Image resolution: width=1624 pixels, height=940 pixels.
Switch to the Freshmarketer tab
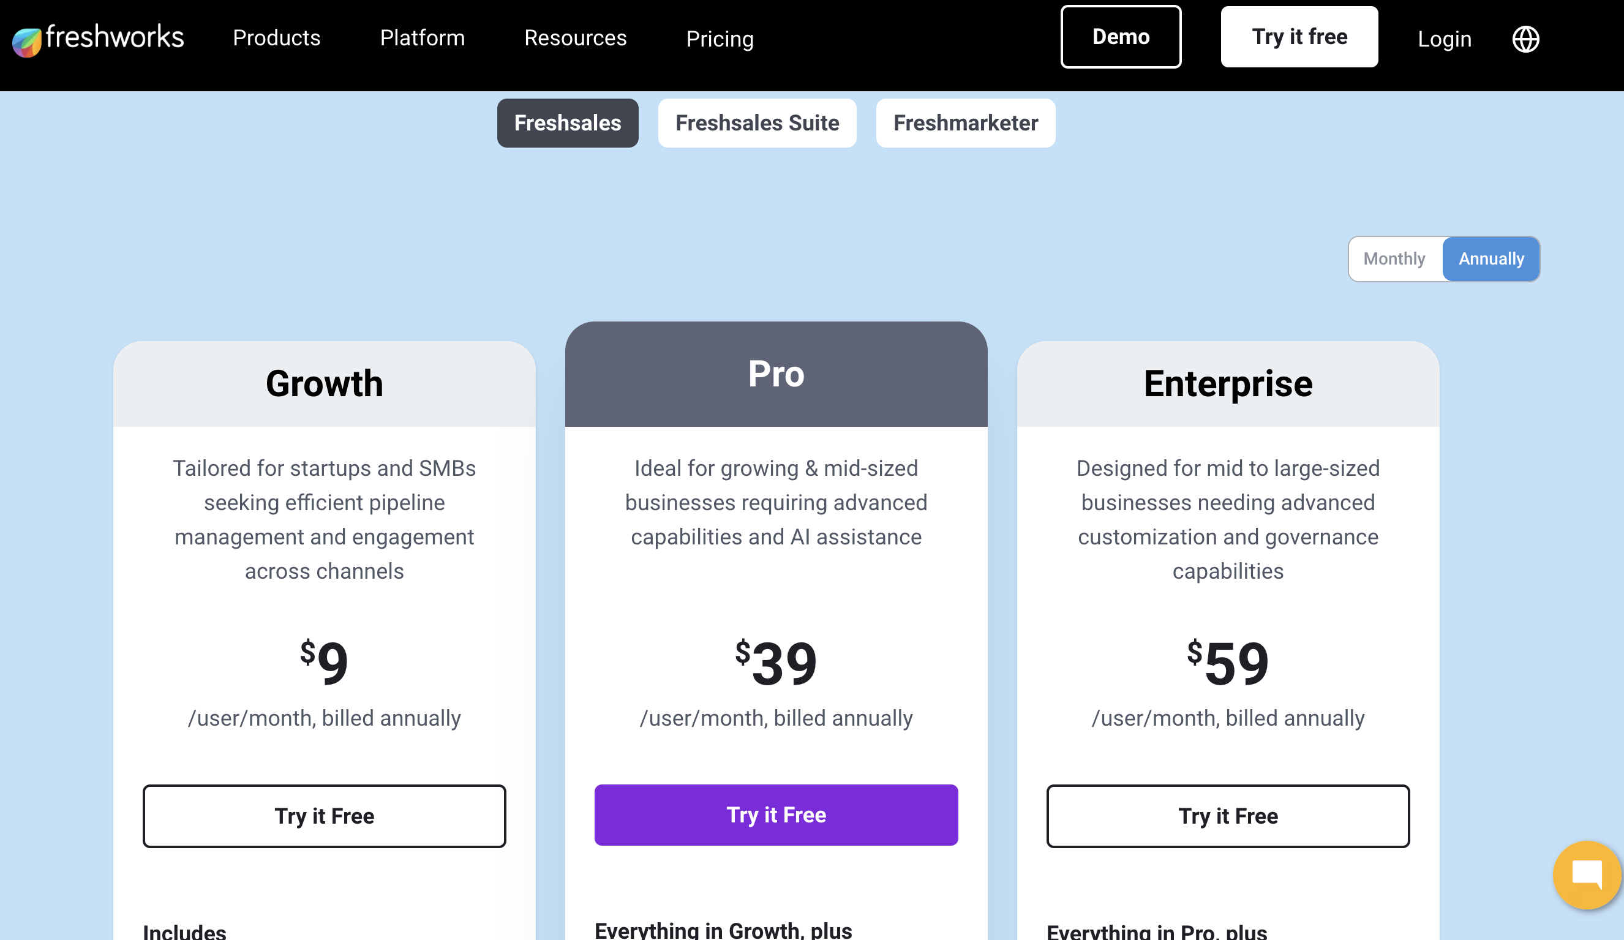[965, 123]
